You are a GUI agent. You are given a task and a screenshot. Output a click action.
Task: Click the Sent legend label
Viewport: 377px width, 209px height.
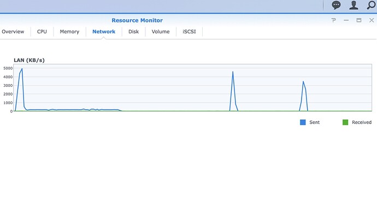click(315, 122)
